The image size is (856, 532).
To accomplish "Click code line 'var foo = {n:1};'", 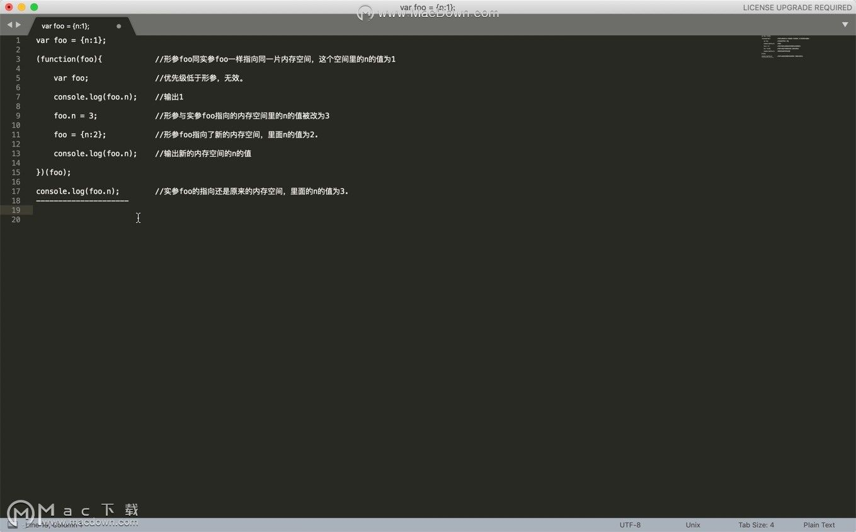I will click(71, 40).
